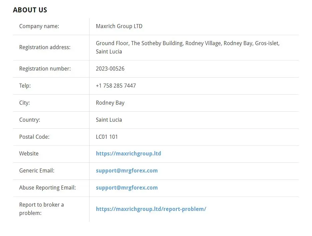The height and width of the screenshot is (236, 312).
Task: Click the Registration number: label
Action: click(45, 69)
